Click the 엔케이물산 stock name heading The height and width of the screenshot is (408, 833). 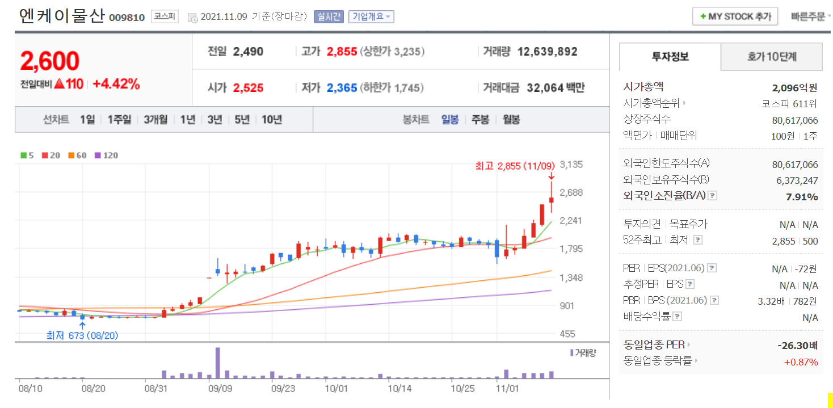[61, 15]
